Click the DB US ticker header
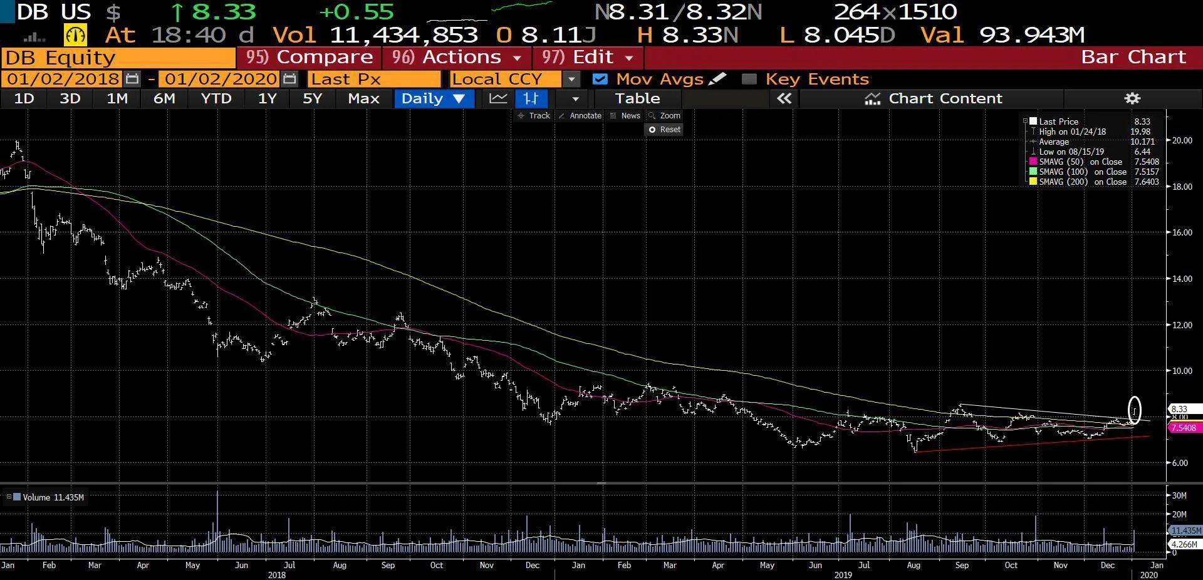 tap(54, 11)
